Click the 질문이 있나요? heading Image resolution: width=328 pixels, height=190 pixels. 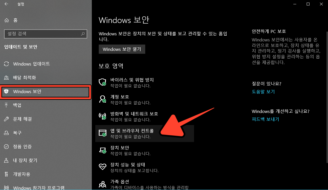coord(266,84)
